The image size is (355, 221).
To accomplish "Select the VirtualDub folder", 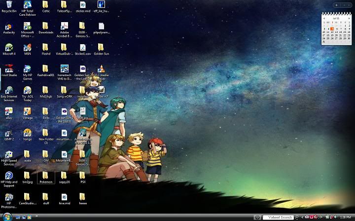I will tap(64, 50).
